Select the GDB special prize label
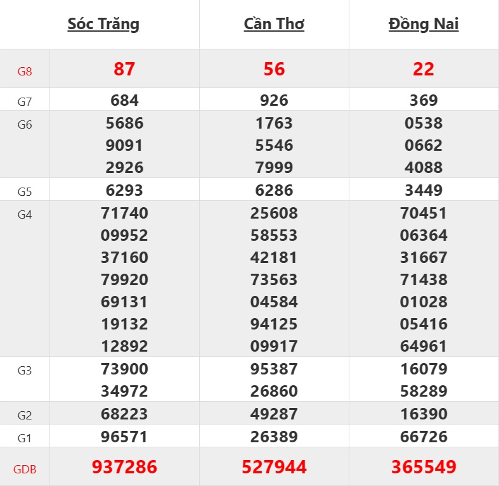Viewport: 499px width, 486px height. [x=25, y=470]
